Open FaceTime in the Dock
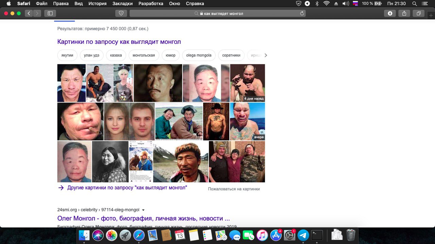Image resolution: width=435 pixels, height=244 pixels. pyautogui.click(x=248, y=235)
